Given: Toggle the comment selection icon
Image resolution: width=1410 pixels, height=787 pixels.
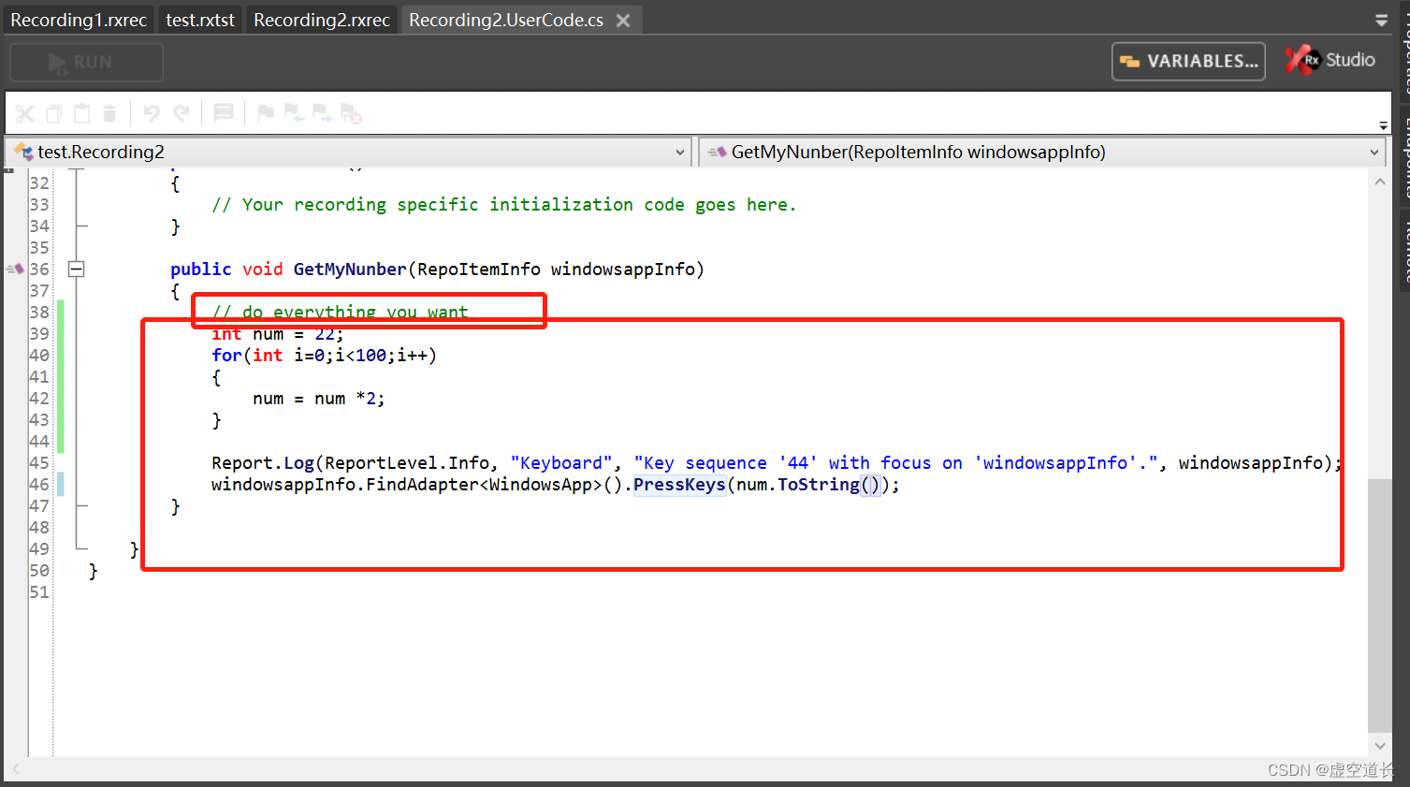Looking at the screenshot, I should click(x=223, y=113).
